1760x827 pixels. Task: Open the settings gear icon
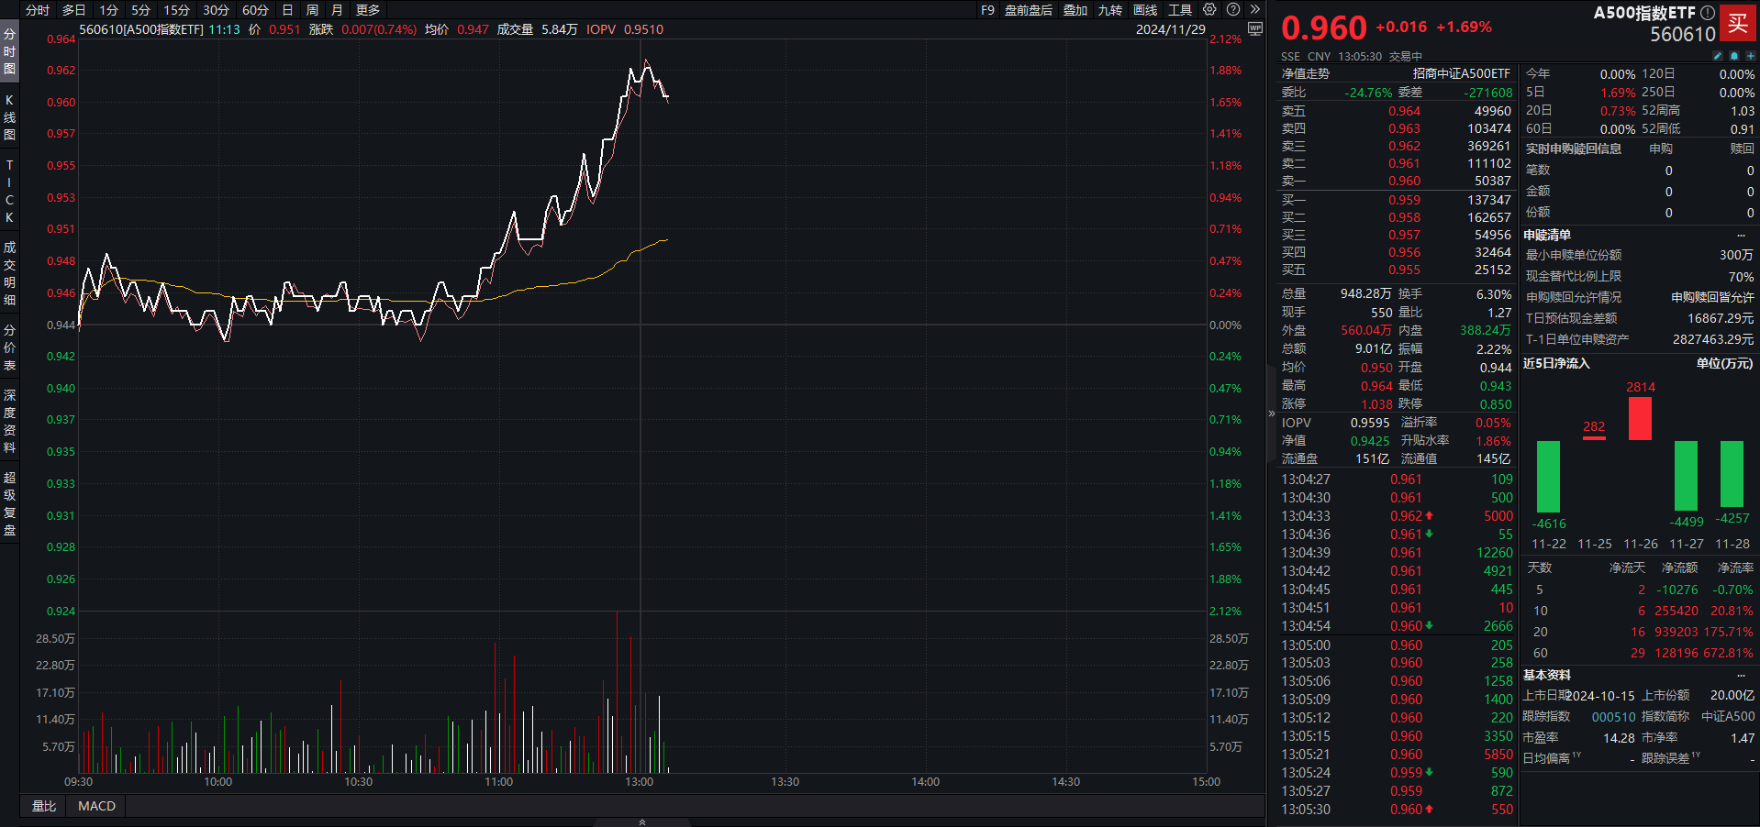point(1209,10)
